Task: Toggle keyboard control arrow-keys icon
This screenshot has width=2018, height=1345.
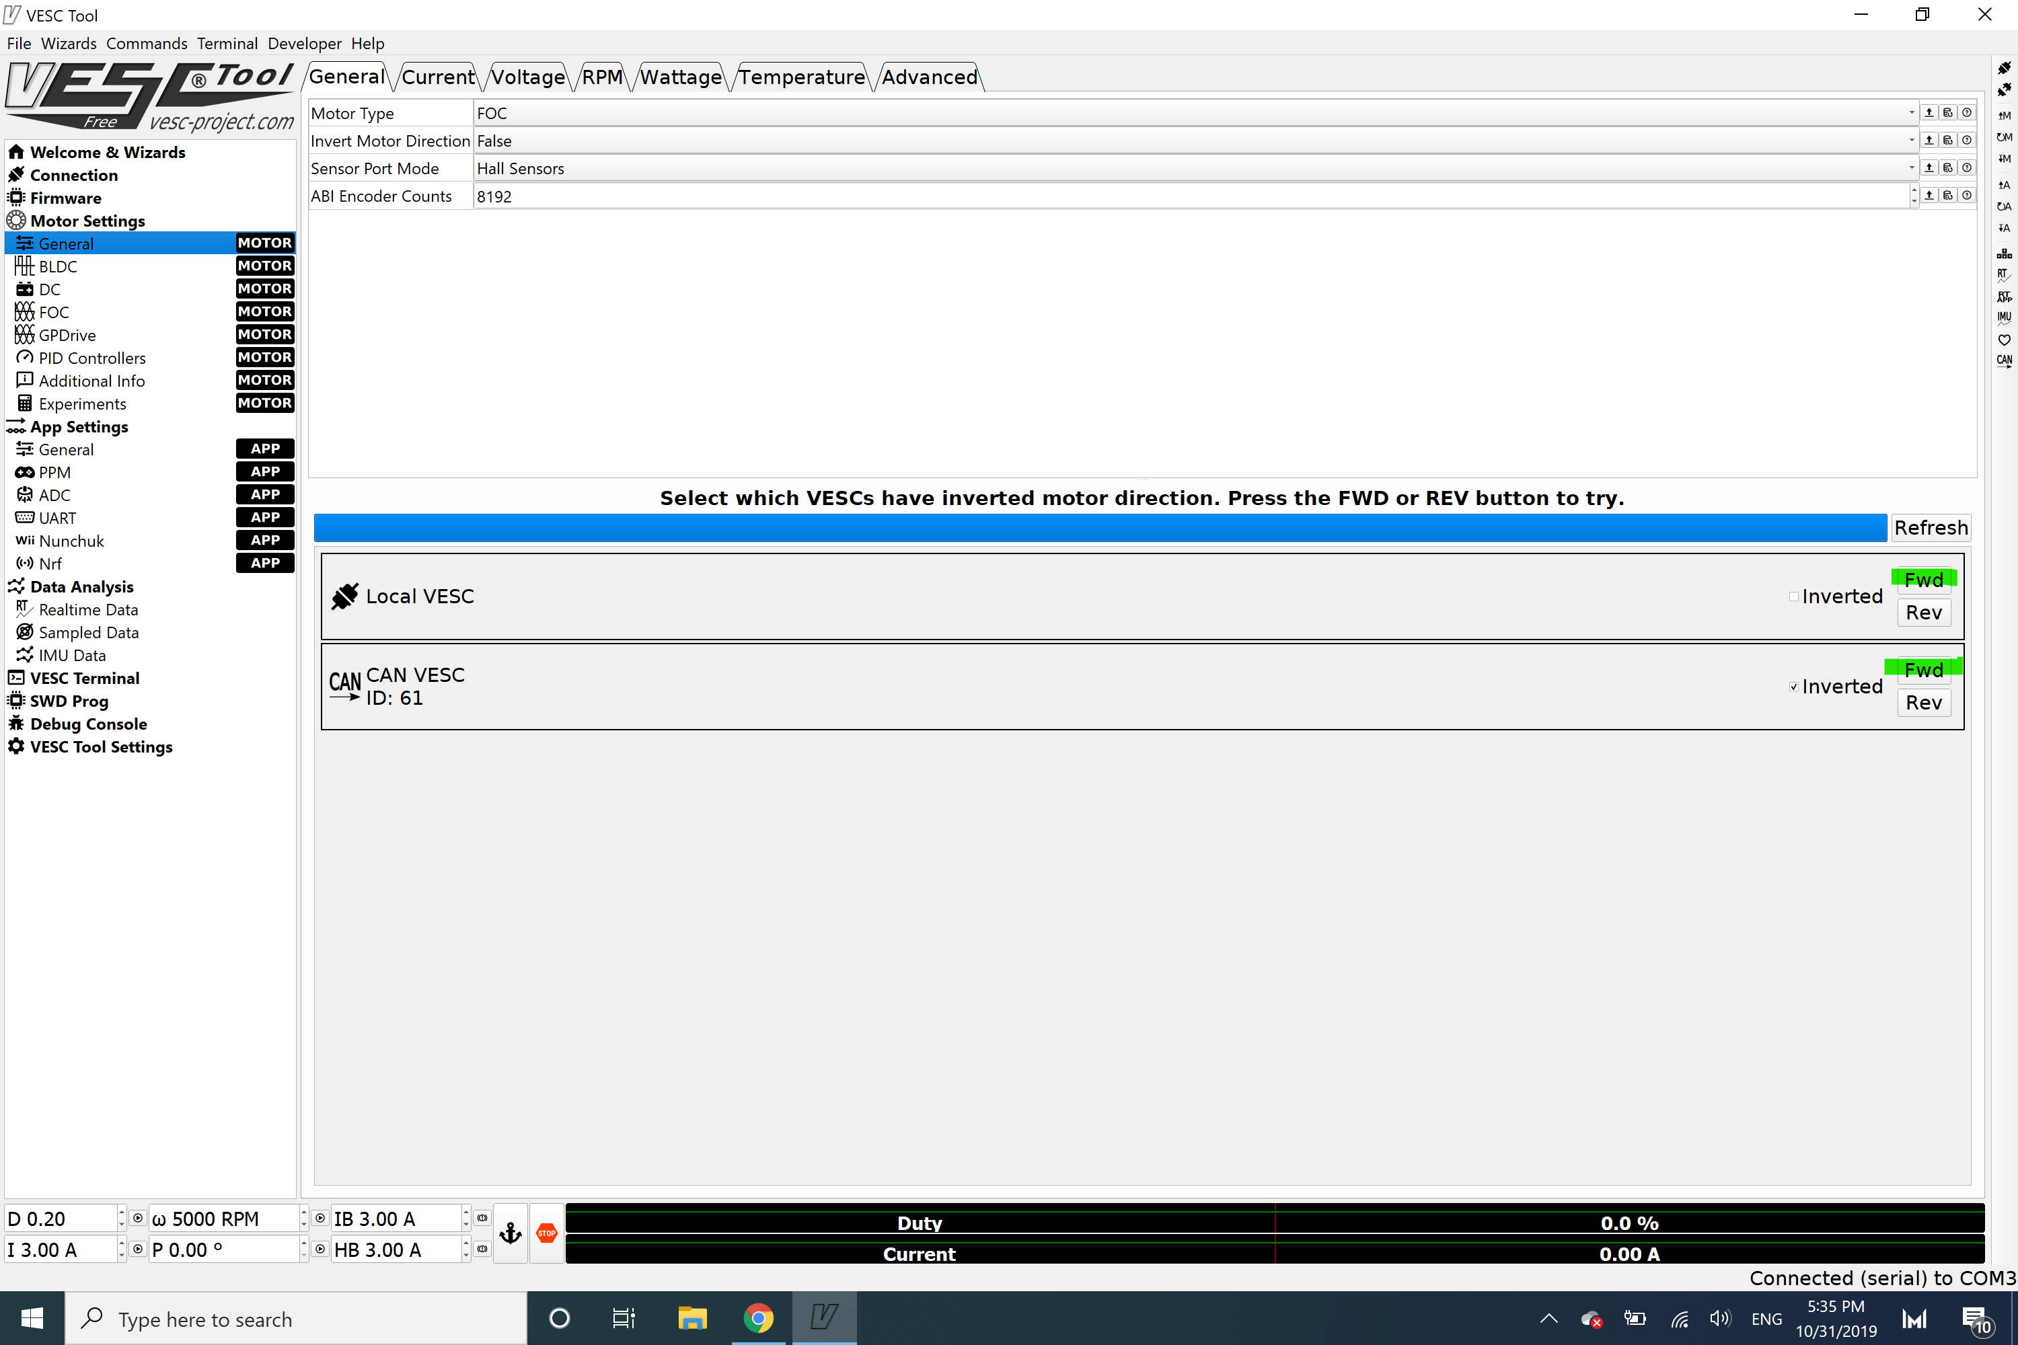Action: (x=2003, y=253)
